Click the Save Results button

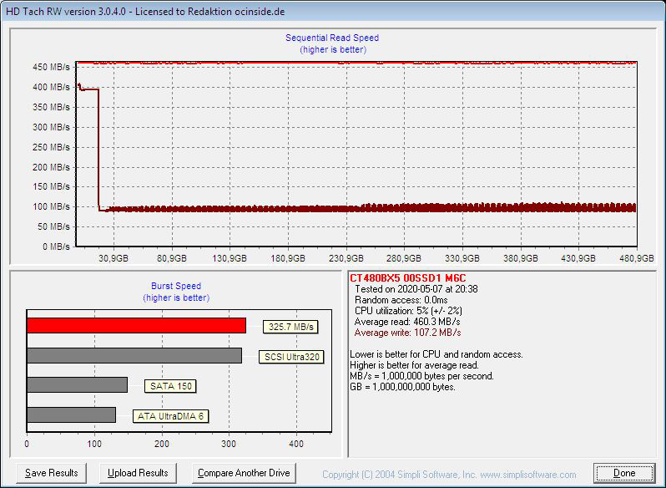tap(52, 473)
